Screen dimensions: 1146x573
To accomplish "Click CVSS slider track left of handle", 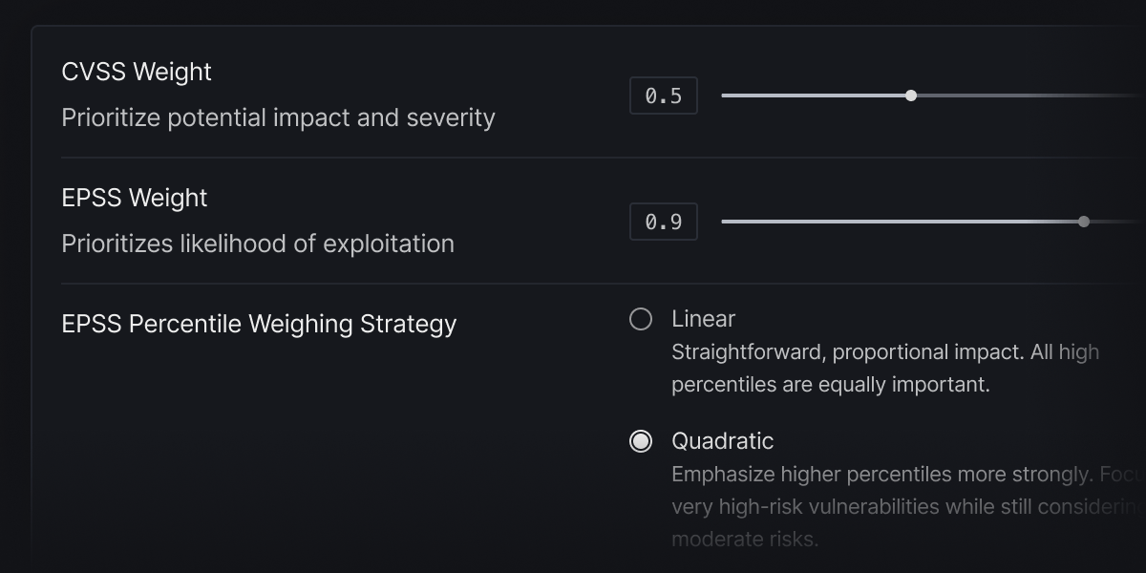I will click(812, 95).
